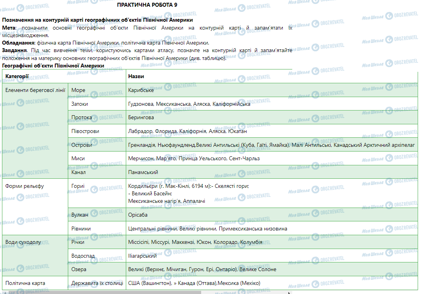Select the Затоки subcategory cell
This screenshot has width=422, height=294.
[x=80, y=104]
